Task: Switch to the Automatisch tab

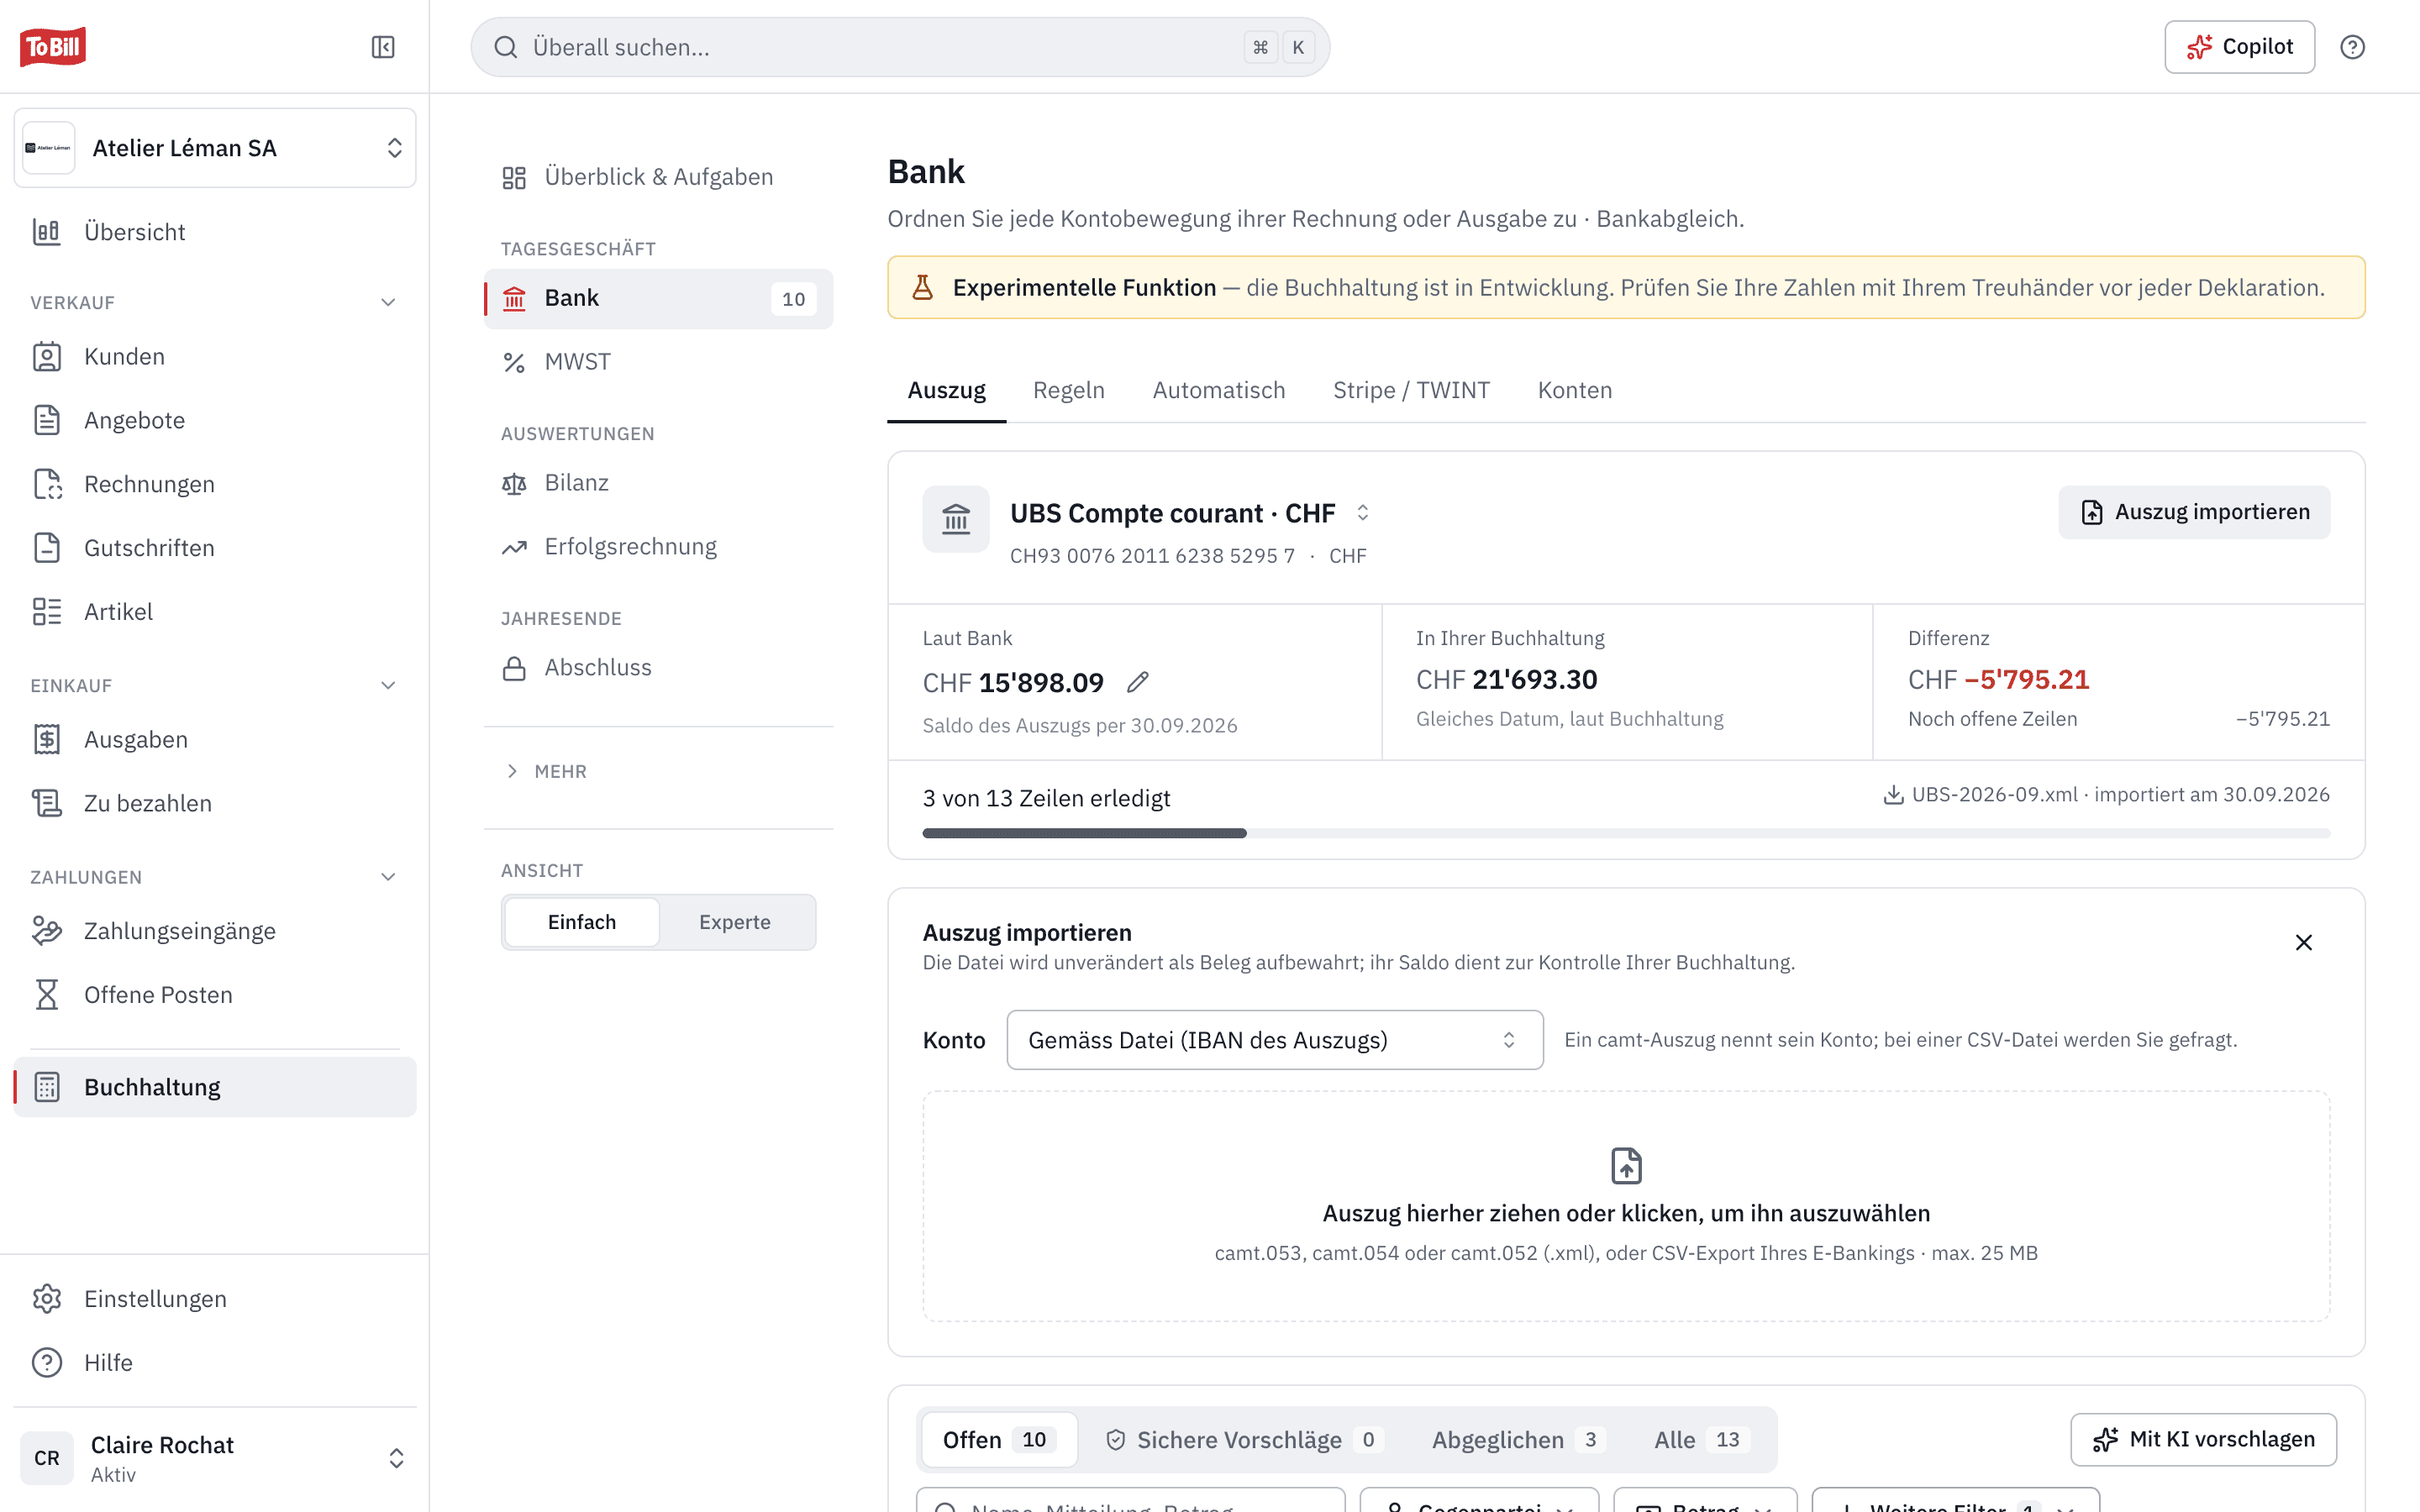Action: tap(1218, 390)
